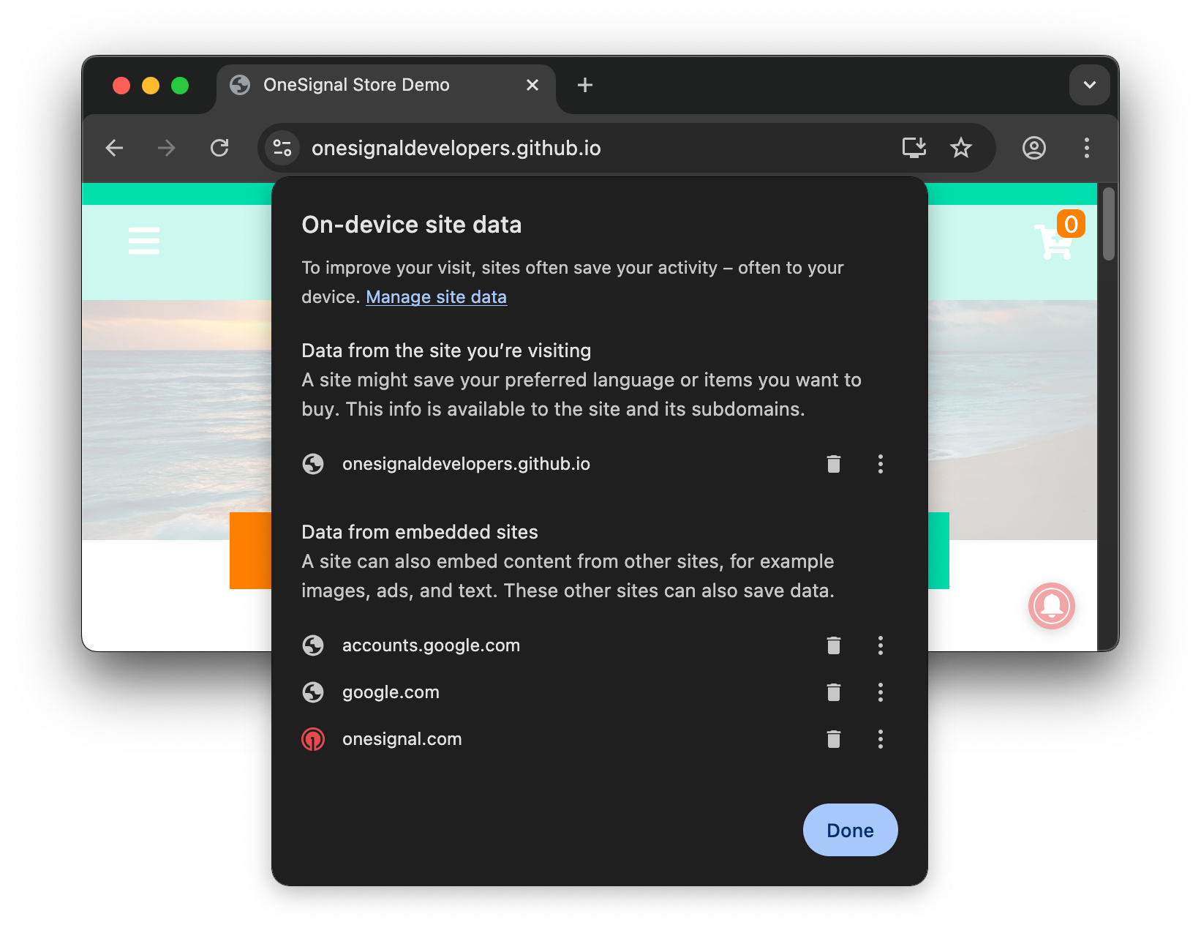
Task: Go back using the browser back arrow
Action: coord(115,148)
